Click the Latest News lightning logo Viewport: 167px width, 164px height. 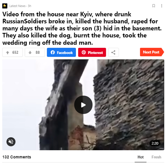click(5, 6)
